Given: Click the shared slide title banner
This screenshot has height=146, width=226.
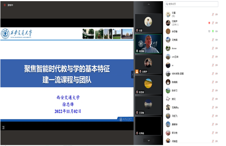Looking at the screenshot, I should pyautogui.click(x=67, y=73).
